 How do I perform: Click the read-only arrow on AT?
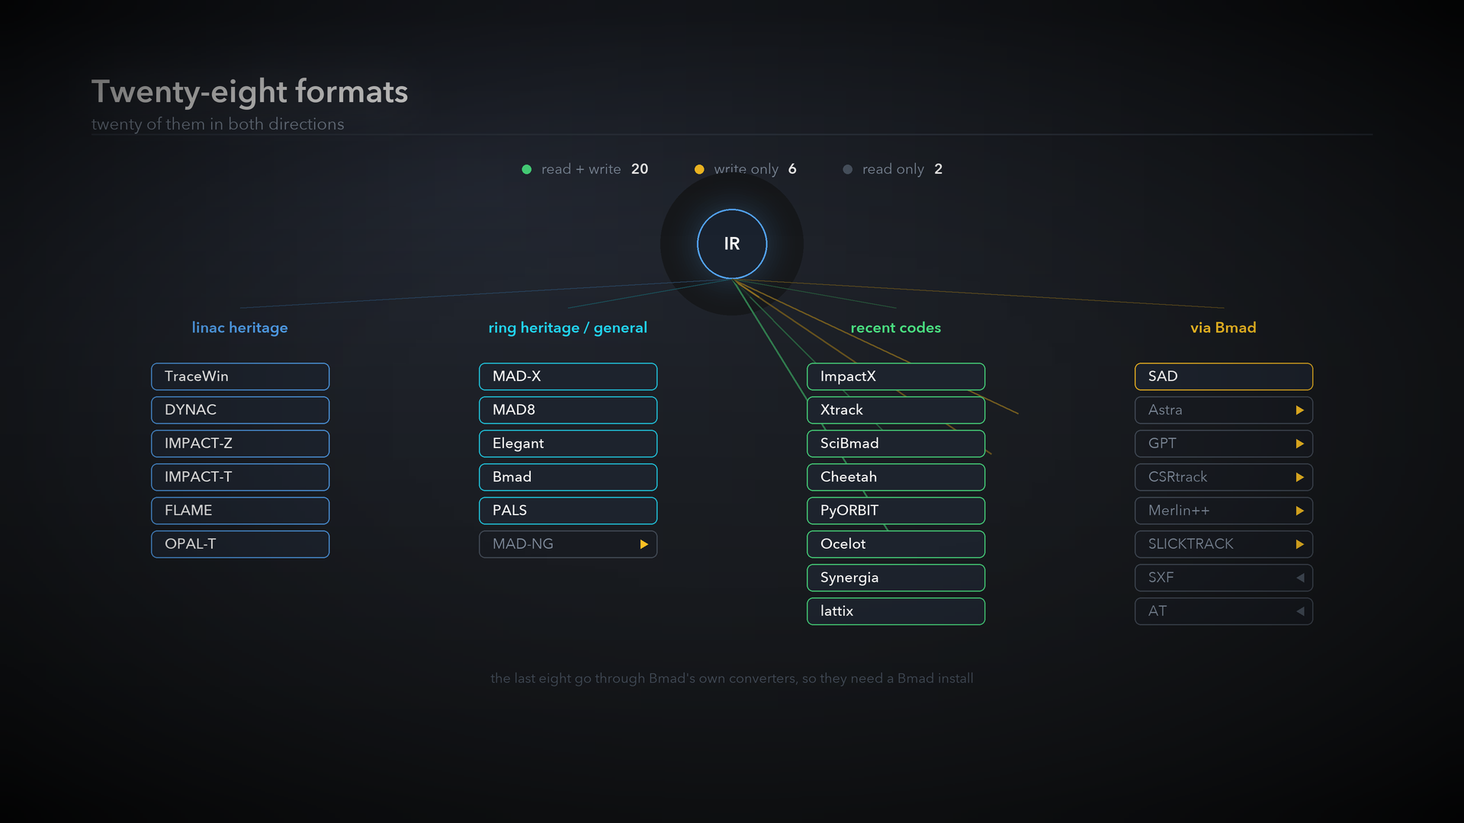tap(1300, 611)
